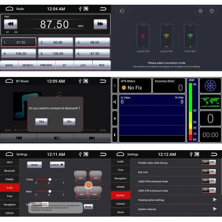Toggle Prohibit video while driving switch

pyautogui.click(x=209, y=162)
